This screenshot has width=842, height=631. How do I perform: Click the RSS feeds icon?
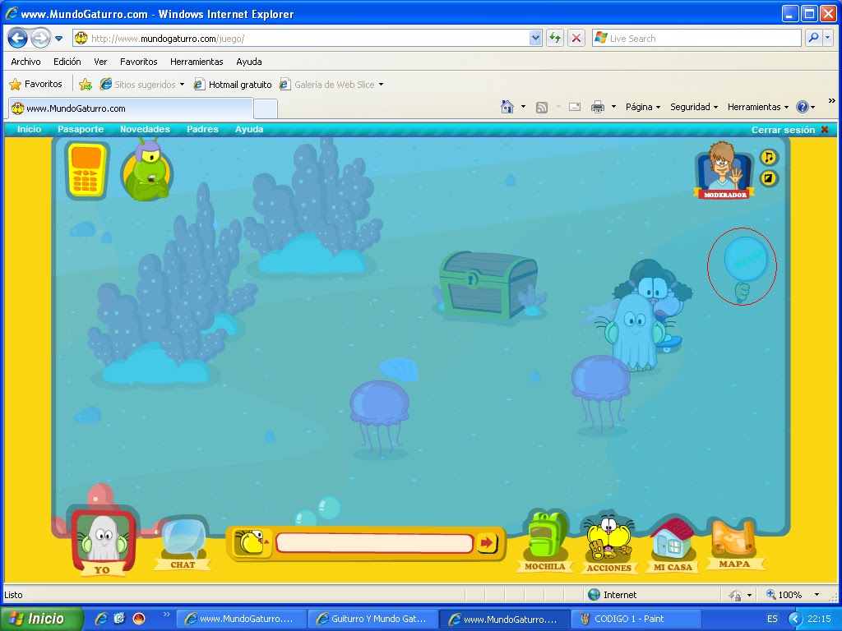click(x=542, y=108)
